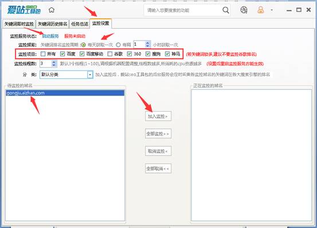The width and height of the screenshot is (317, 228).
Task: Click the 全部监控>> button
Action: (158, 133)
